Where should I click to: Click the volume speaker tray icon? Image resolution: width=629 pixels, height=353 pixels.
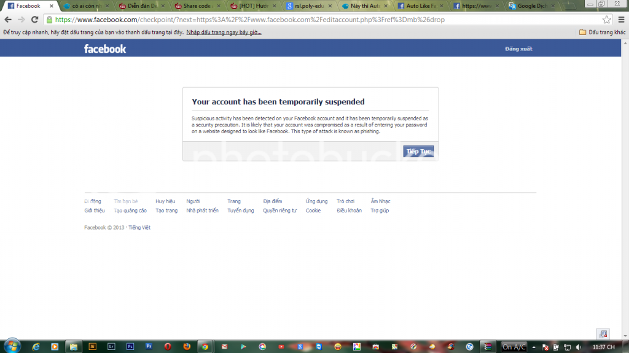[x=578, y=347]
